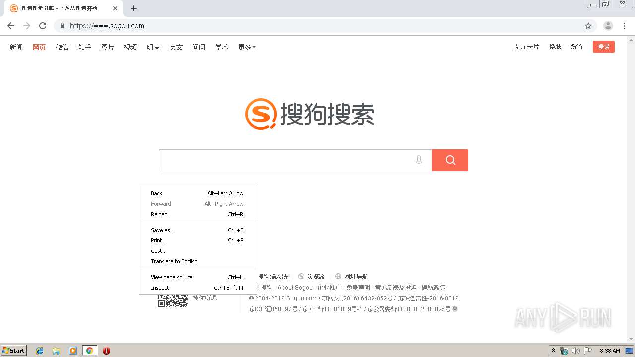Expand the 更多 dropdown in the nav bar
Viewport: 635px width, 357px height.
247,47
